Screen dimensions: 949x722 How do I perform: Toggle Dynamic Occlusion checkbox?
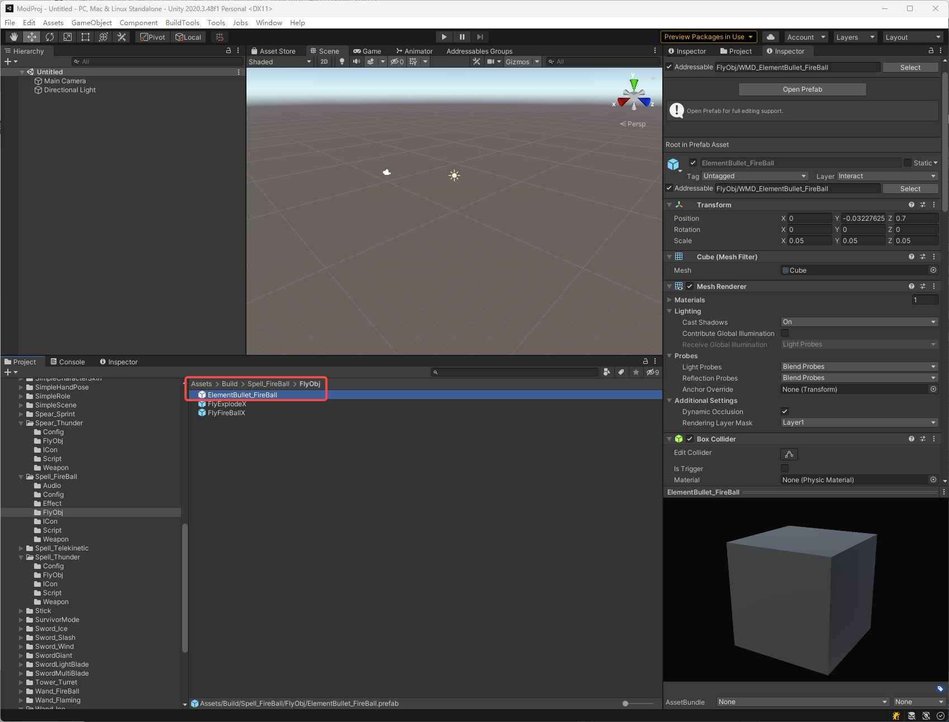pyautogui.click(x=785, y=412)
